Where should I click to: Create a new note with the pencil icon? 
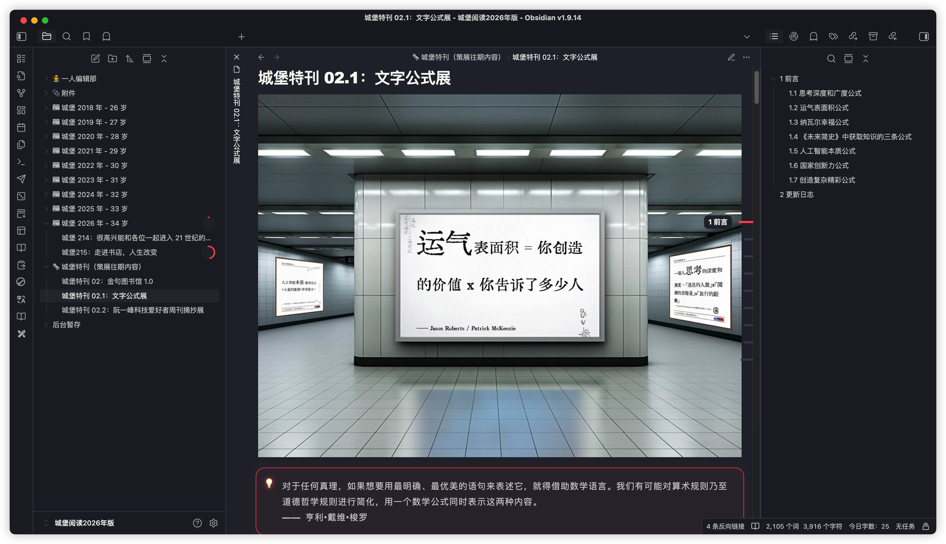tap(95, 58)
